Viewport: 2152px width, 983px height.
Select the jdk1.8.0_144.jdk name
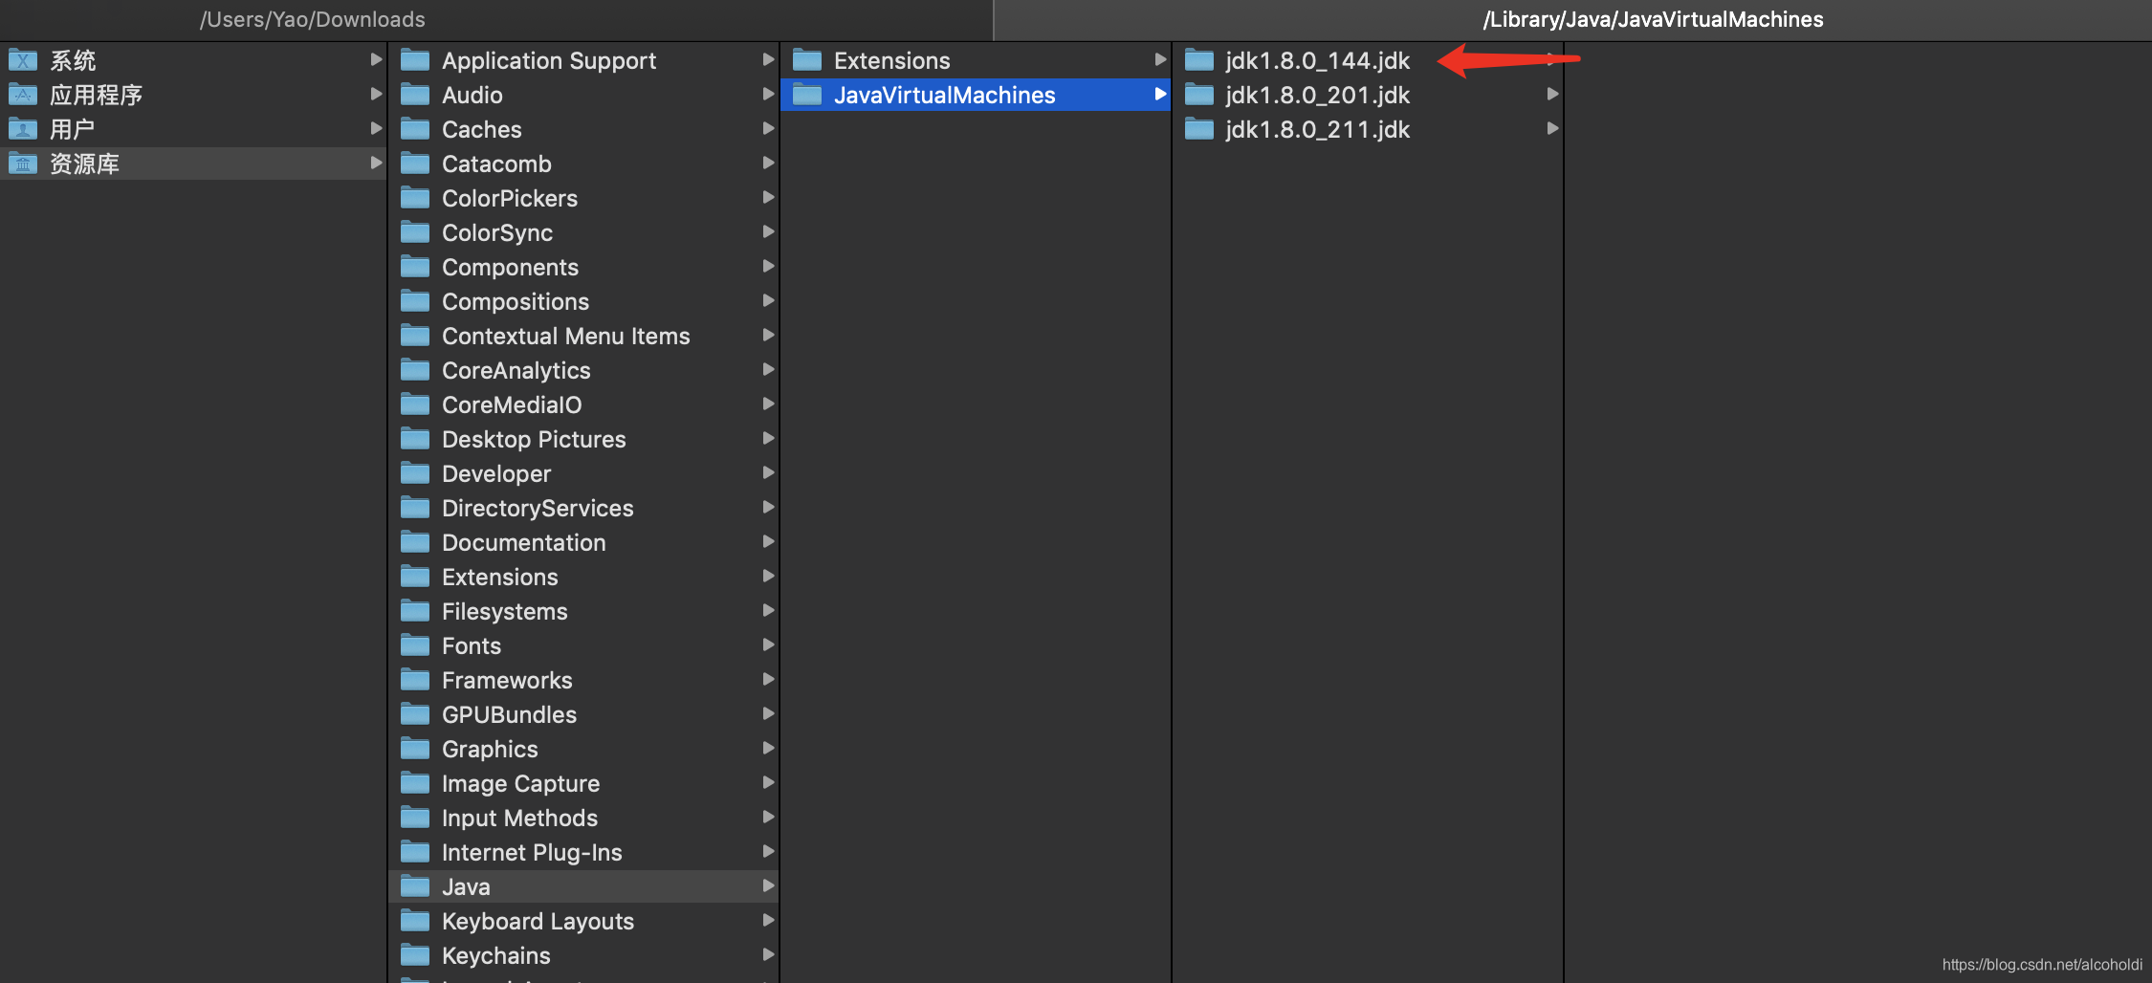pyautogui.click(x=1318, y=60)
